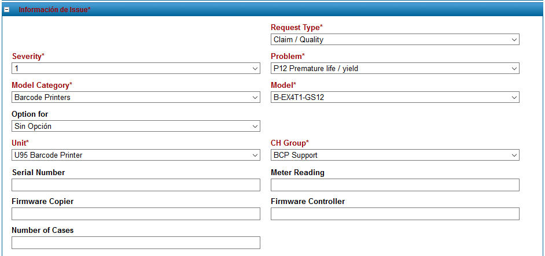Open the Model dropdown
The height and width of the screenshot is (256, 545).
pos(395,98)
